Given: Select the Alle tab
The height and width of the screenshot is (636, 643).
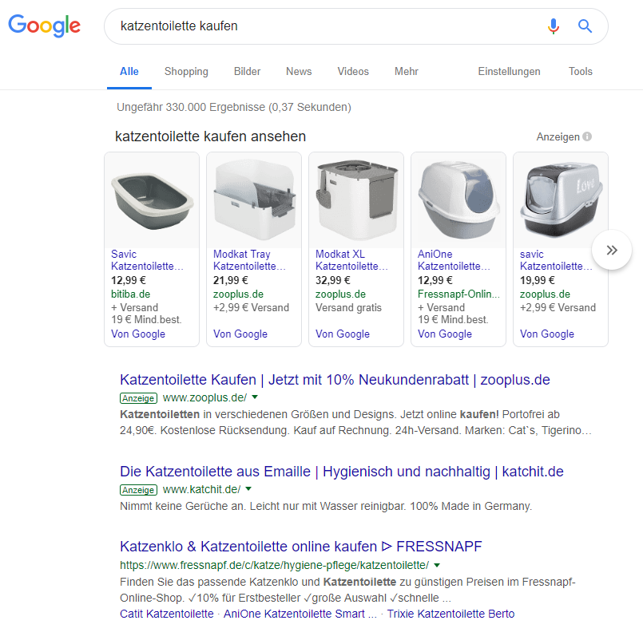Looking at the screenshot, I should (129, 72).
